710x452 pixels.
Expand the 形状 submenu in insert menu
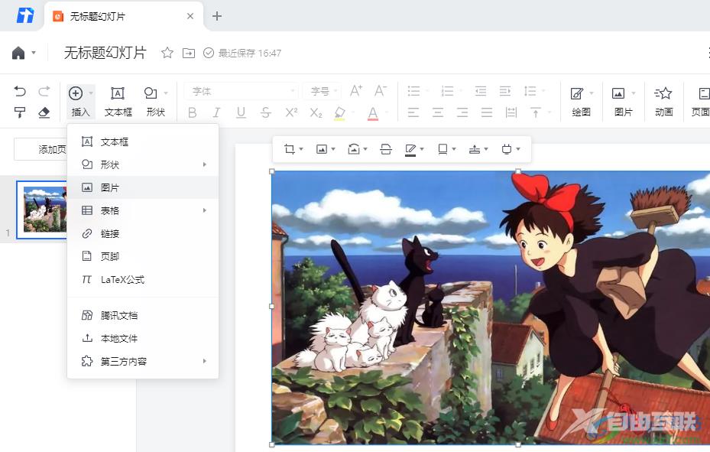click(x=143, y=164)
